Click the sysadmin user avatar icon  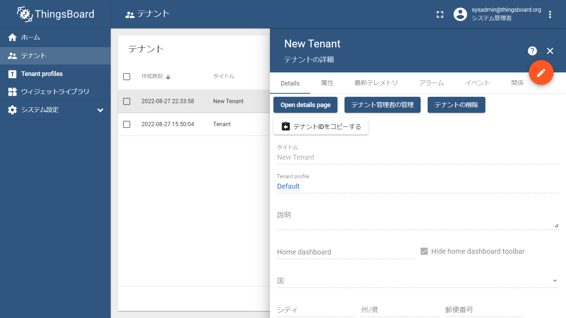click(460, 14)
